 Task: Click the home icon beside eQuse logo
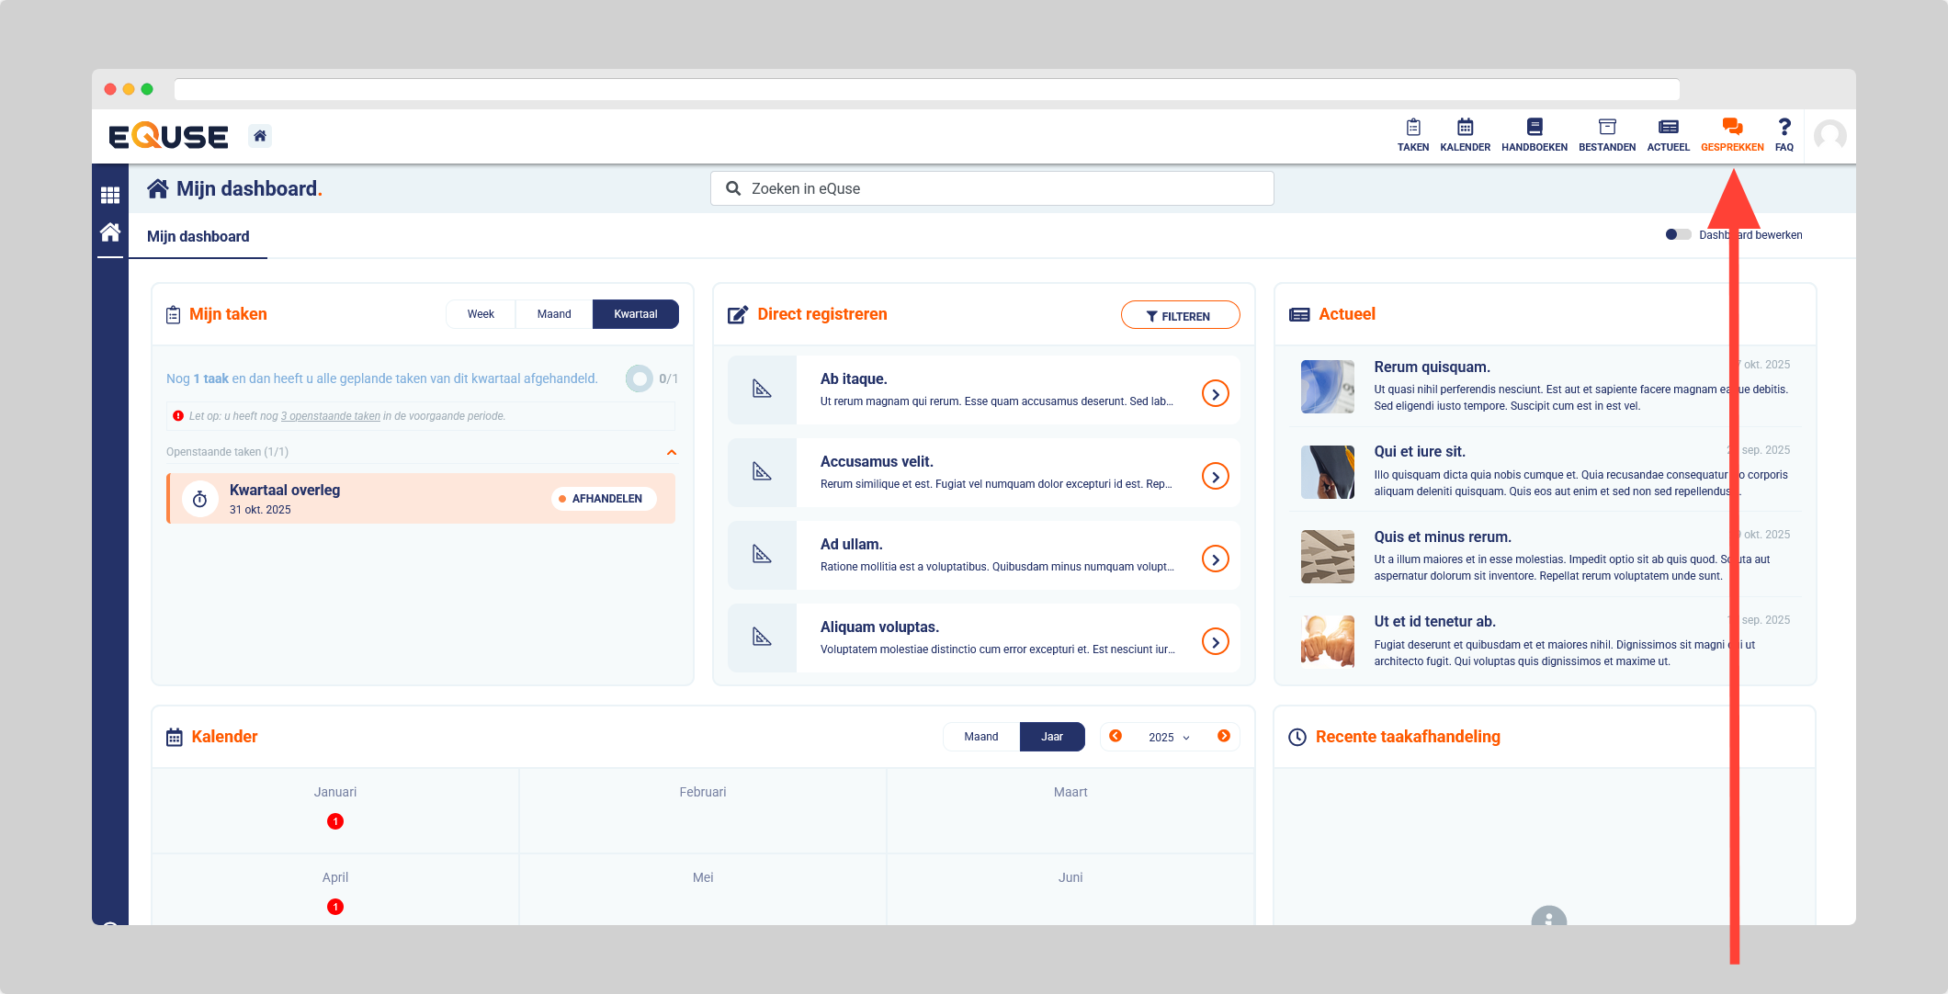[x=260, y=136]
